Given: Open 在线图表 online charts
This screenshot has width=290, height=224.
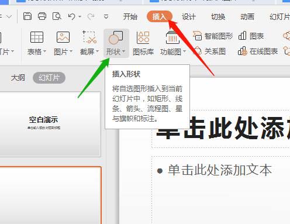Looking at the screenshot, I should [x=258, y=51].
